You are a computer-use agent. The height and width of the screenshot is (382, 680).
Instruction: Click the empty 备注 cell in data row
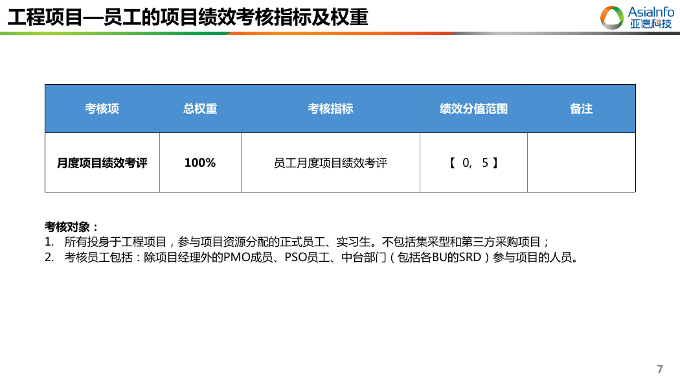582,163
